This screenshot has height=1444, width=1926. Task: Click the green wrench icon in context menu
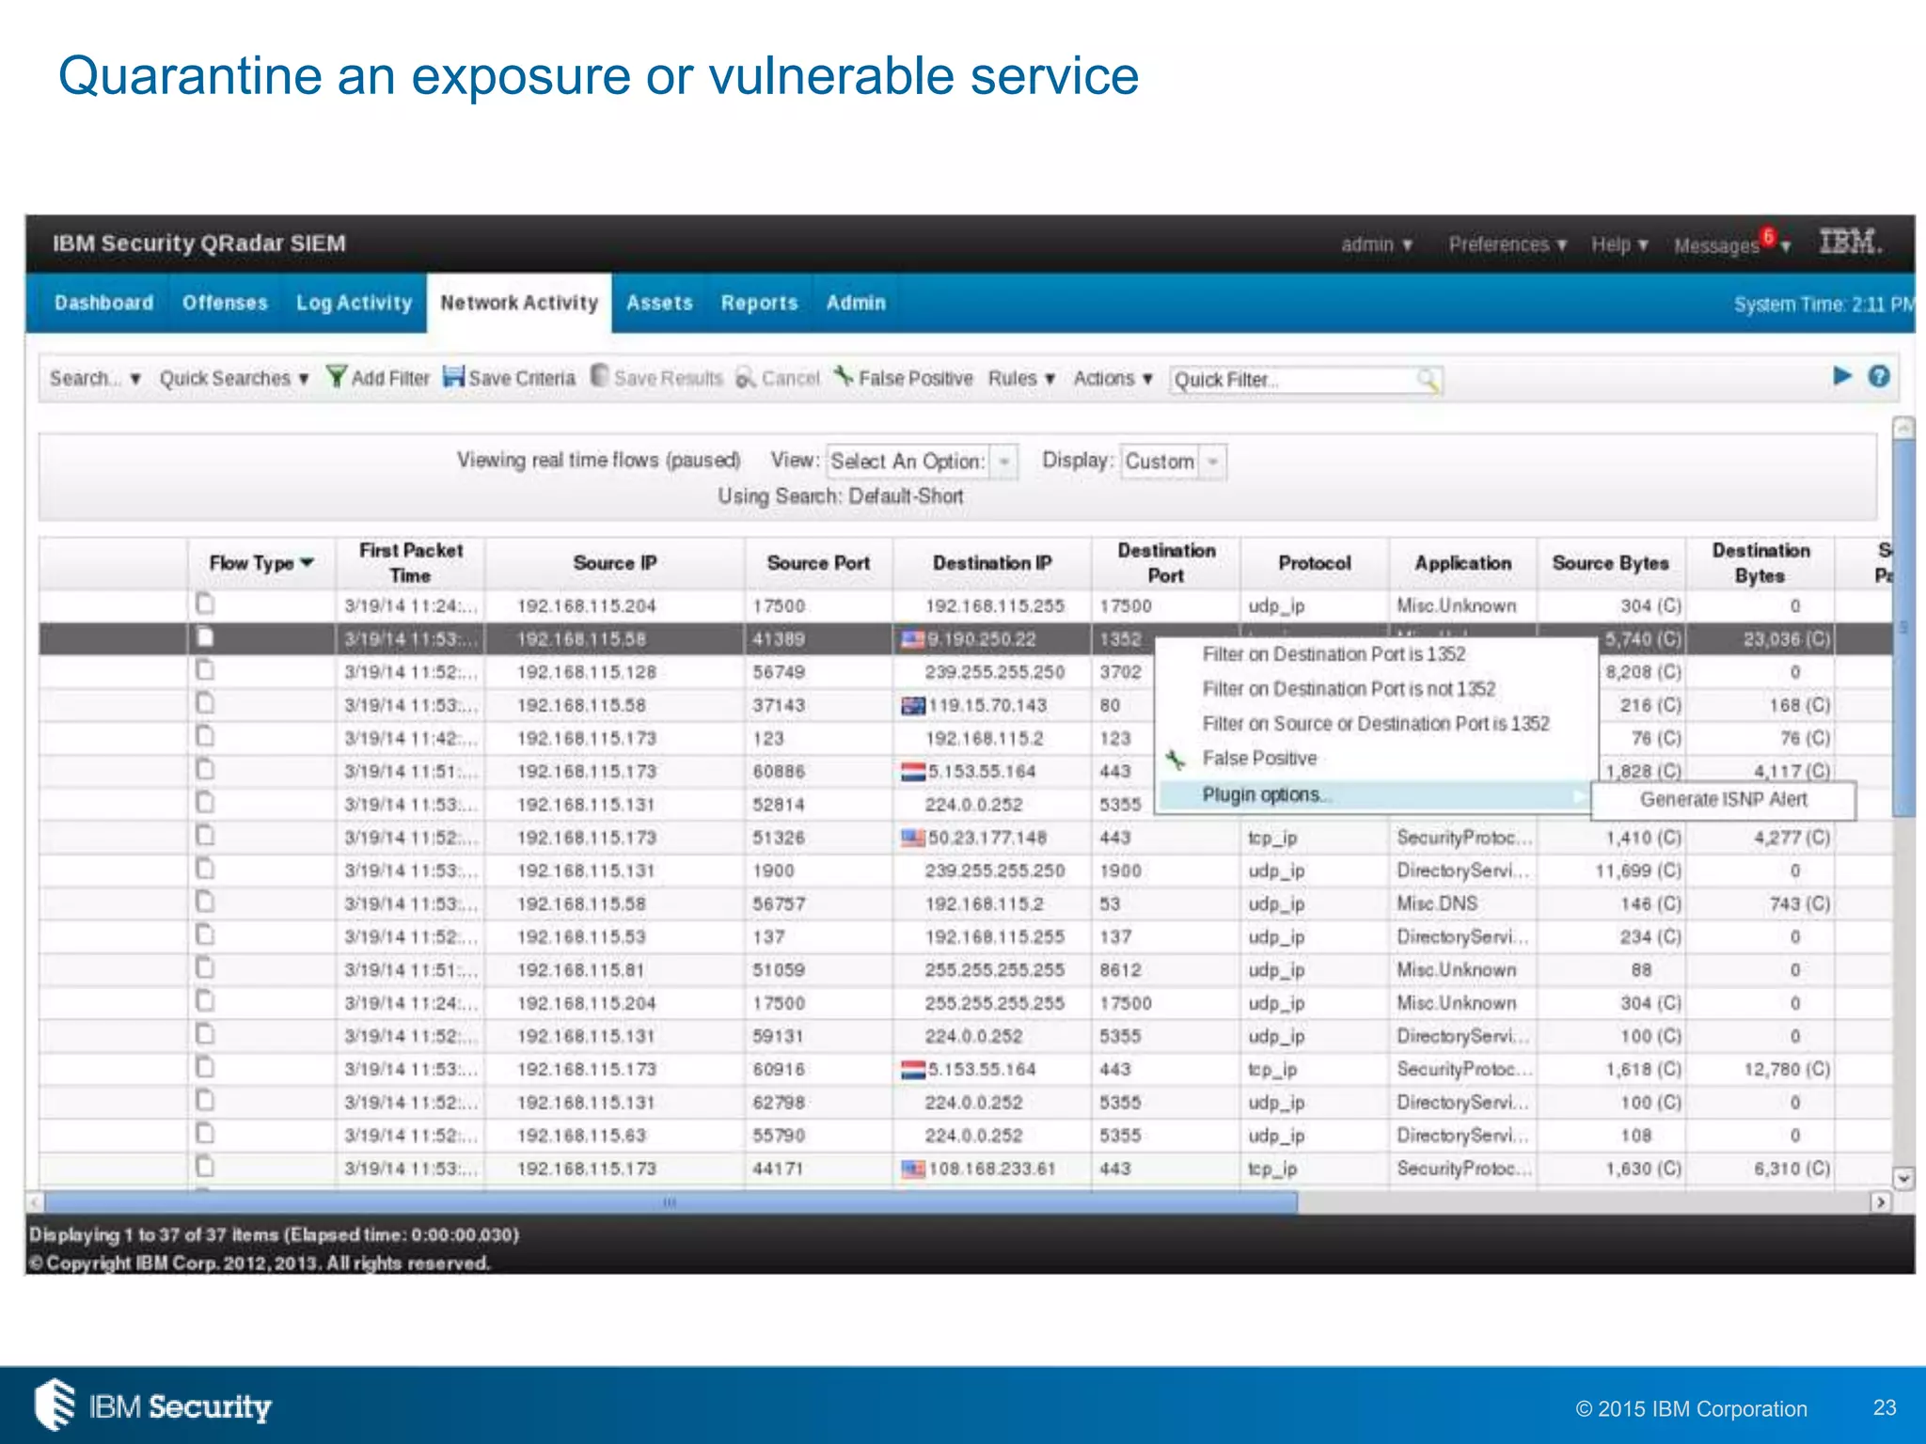1176,759
